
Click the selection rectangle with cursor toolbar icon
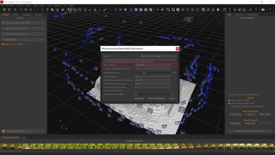tap(168, 9)
